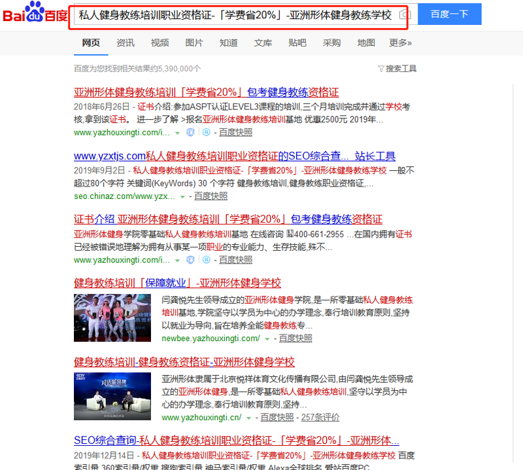Open www.yzxtjs.com SEO综合查 站长工具 result
The width and height of the screenshot is (523, 470).
235,156
